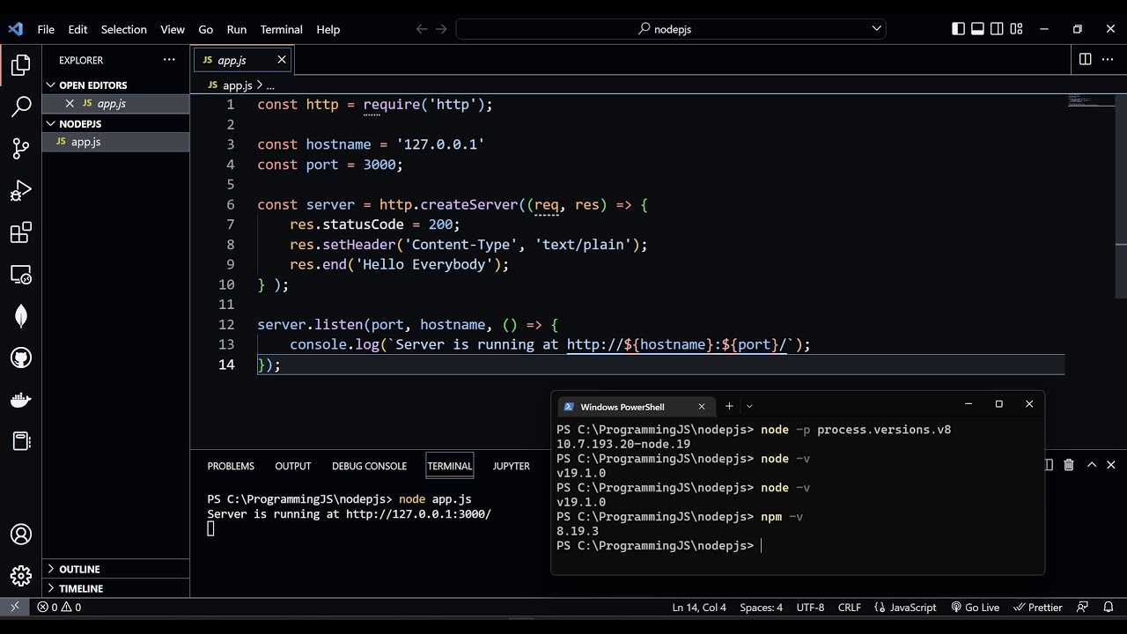Image resolution: width=1127 pixels, height=634 pixels.
Task: Expand the TIMELINE section
Action: point(115,588)
